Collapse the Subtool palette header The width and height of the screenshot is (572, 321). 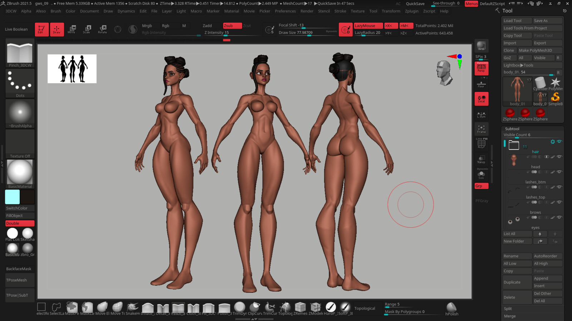coord(512,129)
